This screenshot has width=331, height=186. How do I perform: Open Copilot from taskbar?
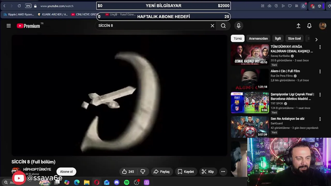[x=67, y=182]
